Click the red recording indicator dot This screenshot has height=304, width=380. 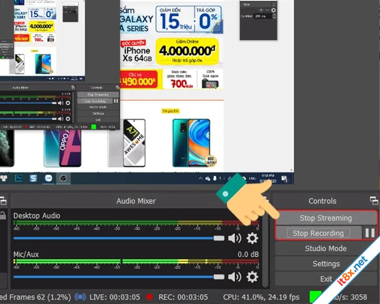pyautogui.click(x=150, y=297)
